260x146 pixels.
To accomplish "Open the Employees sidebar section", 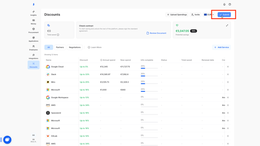I will pyautogui.click(x=34, y=48).
